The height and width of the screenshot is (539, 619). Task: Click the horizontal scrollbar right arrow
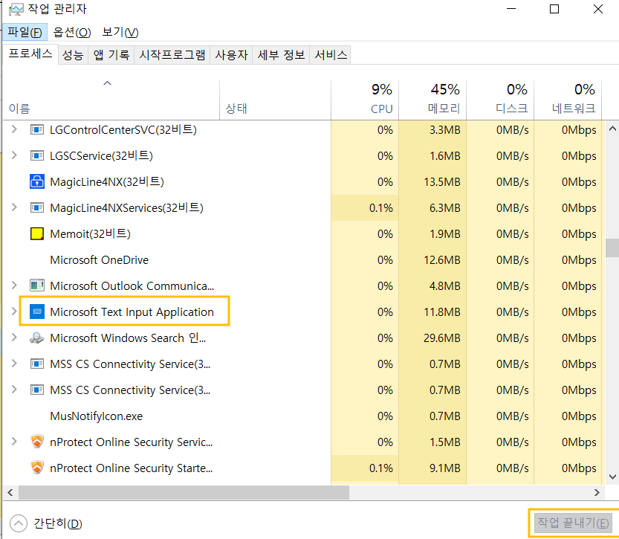click(597, 492)
